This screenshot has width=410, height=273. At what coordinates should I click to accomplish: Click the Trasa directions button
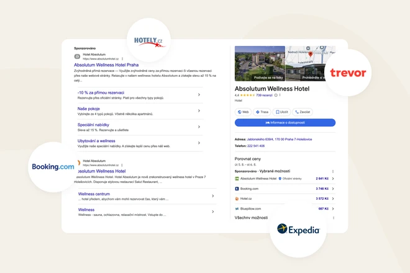point(262,112)
